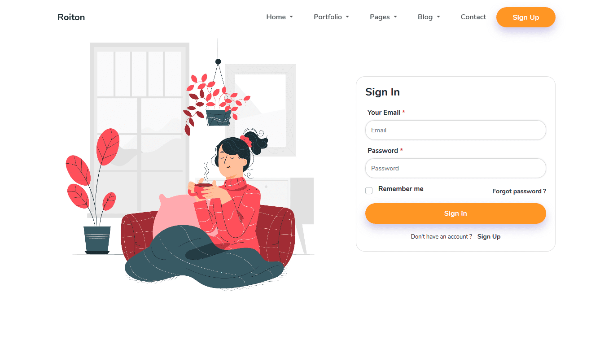
Task: Focus the Email input field
Action: 455,130
